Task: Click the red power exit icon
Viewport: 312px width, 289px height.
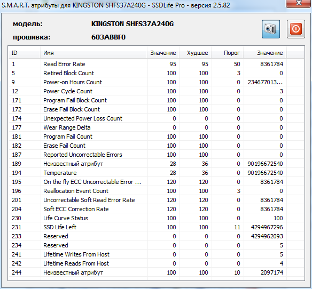Action: coord(295,29)
